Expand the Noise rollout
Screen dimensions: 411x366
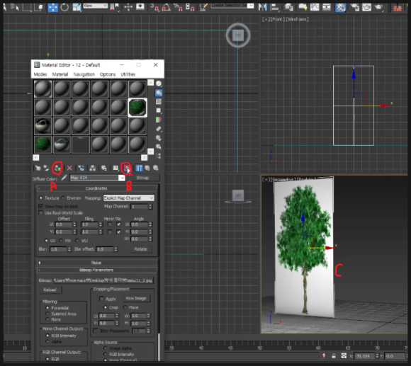click(x=96, y=263)
